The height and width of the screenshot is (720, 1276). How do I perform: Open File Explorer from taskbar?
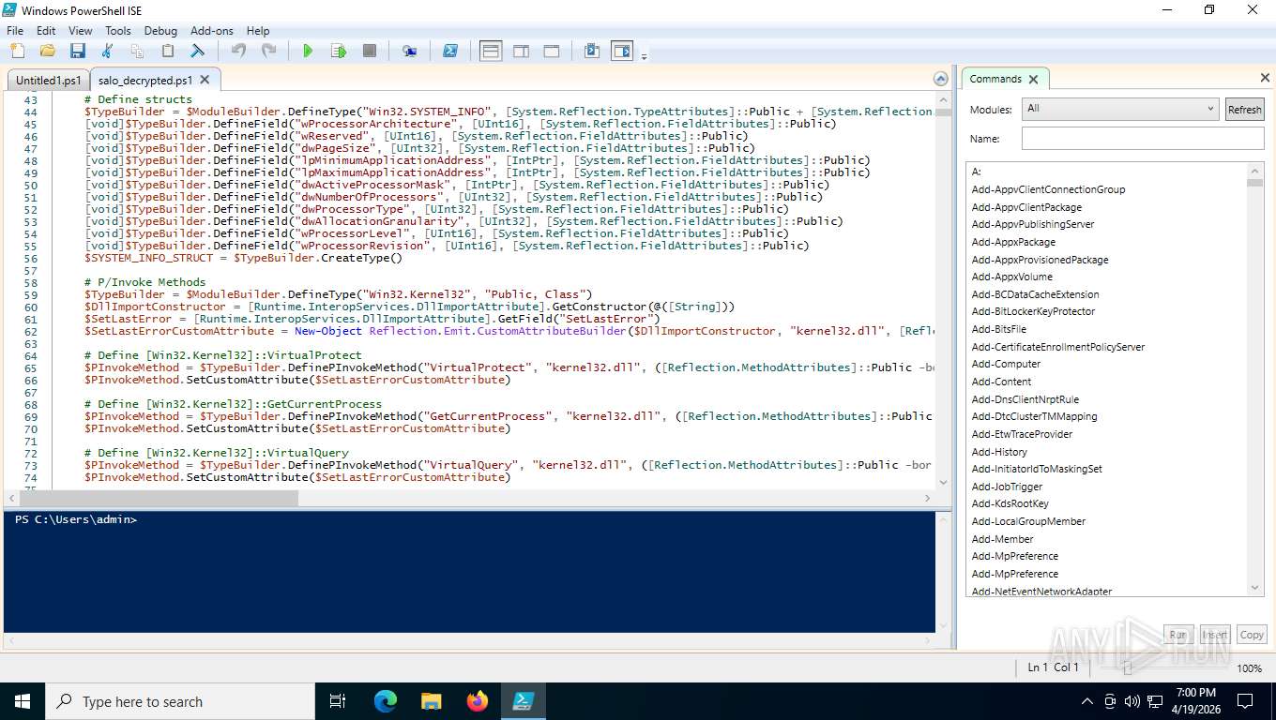click(431, 701)
